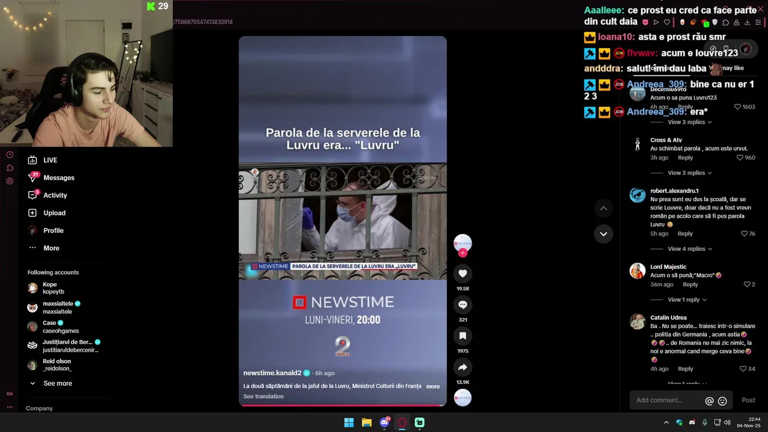Like the video with the heart icon

[x=463, y=274]
